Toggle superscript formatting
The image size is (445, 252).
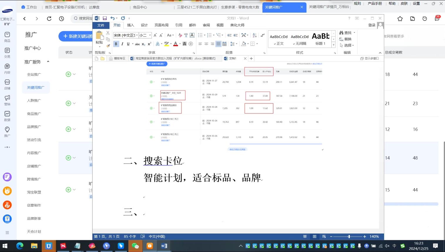(x=149, y=44)
